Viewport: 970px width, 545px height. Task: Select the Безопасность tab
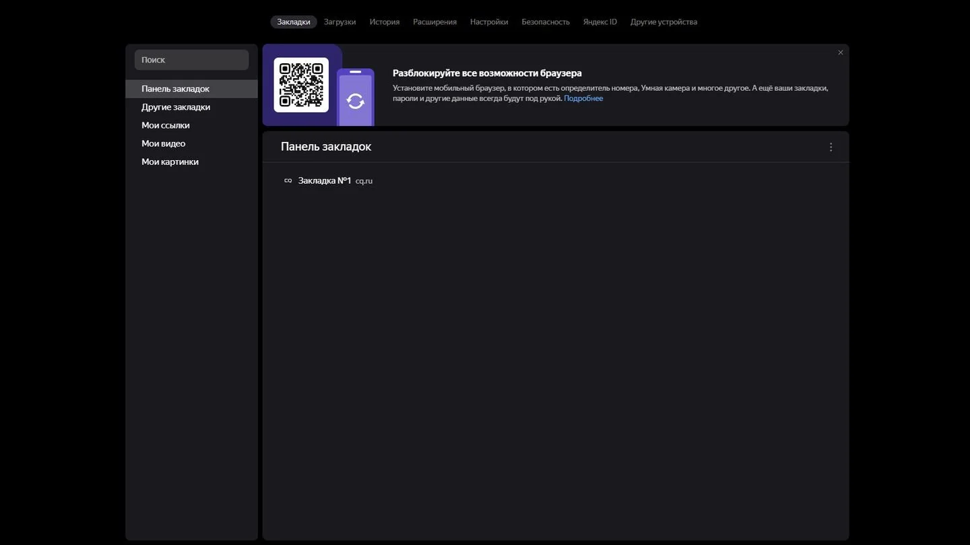point(546,22)
